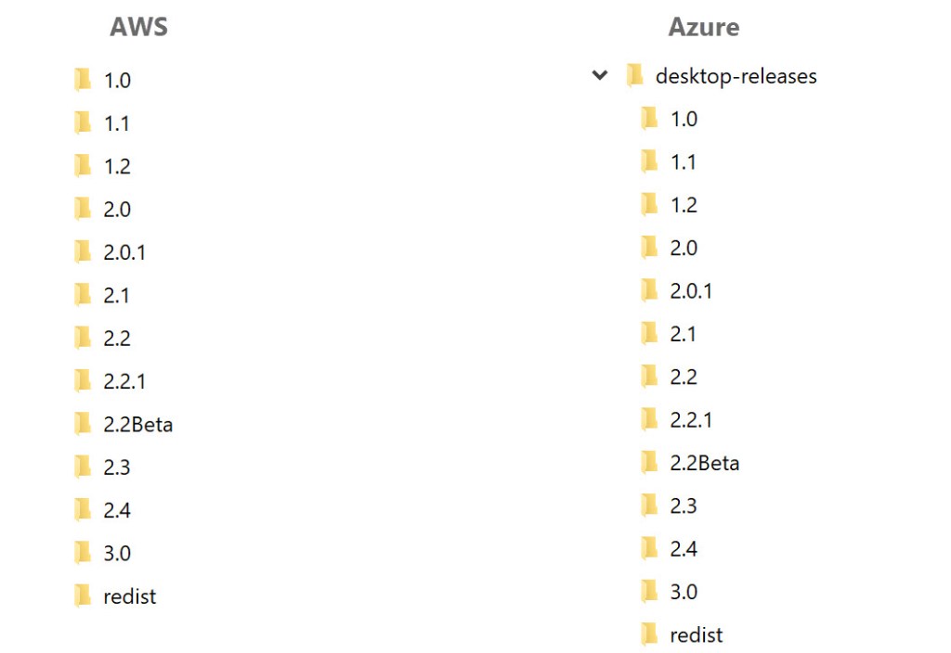Click the AWS 1.0 folder icon
The height and width of the screenshot is (653, 951).
[84, 80]
